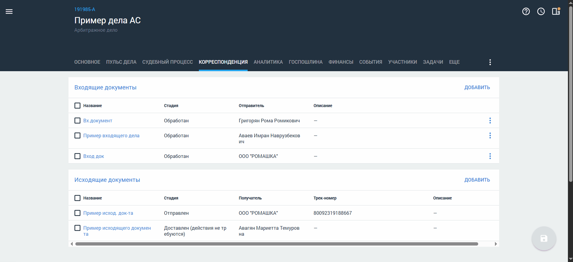Open the Пример входящего дела link
573x262 pixels.
click(x=111, y=135)
